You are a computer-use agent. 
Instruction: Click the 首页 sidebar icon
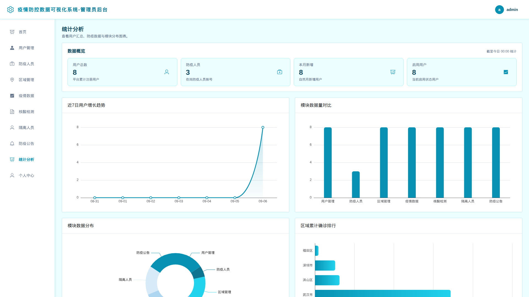pos(12,32)
